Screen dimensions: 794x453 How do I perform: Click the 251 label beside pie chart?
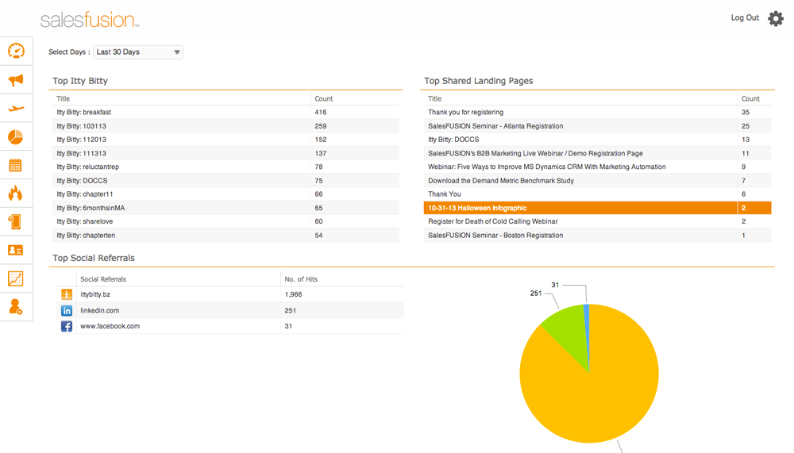tap(536, 293)
